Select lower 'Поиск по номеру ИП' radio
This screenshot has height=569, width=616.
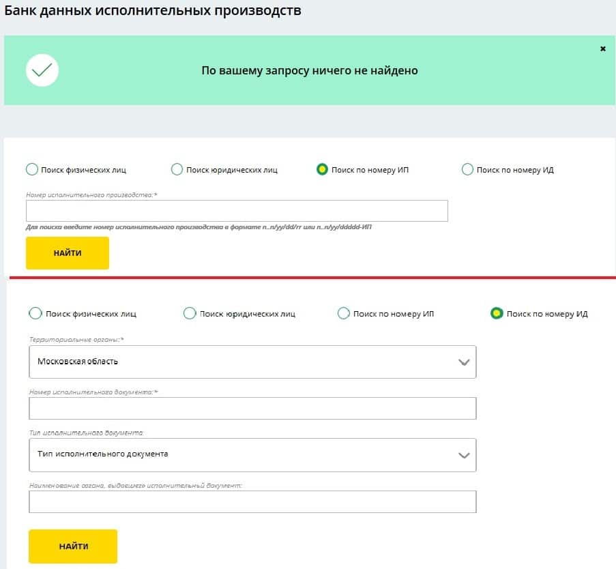(x=343, y=313)
